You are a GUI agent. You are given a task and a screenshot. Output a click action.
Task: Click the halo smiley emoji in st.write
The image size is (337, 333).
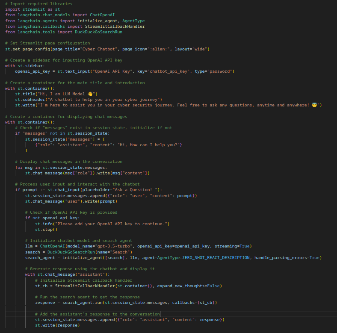tap(314, 105)
